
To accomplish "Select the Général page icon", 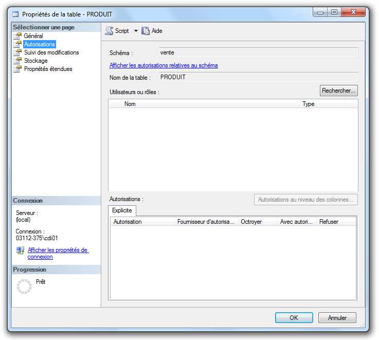I will click(17, 36).
